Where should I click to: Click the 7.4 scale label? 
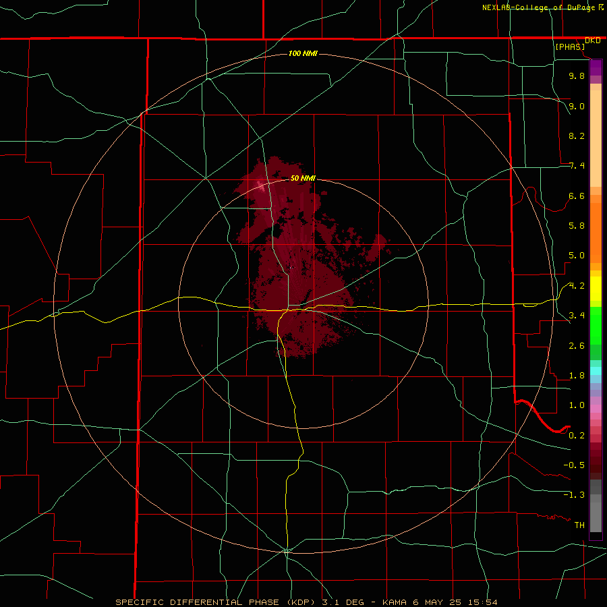[x=577, y=166]
